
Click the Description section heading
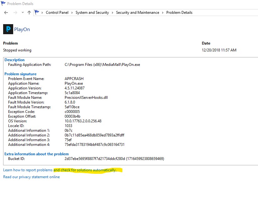14,60
